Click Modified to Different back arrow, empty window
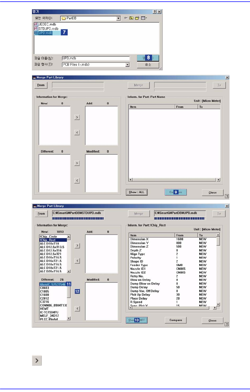Image resolution: width=250 pixels, height=392 pixels. coord(77,181)
